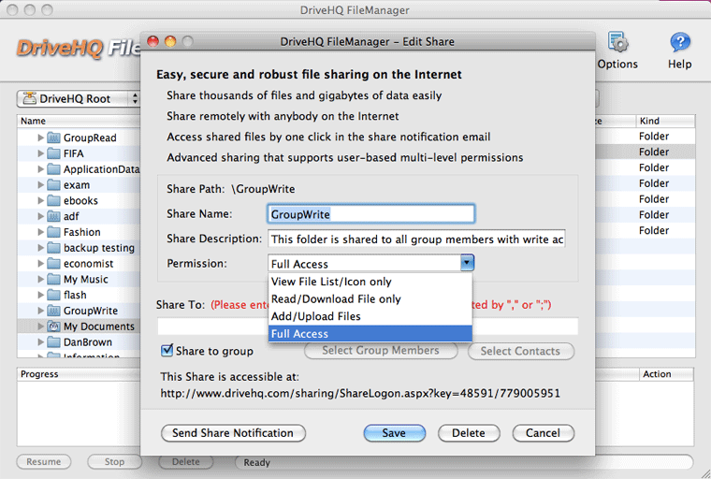Click the Progress column header
This screenshot has width=711, height=479.
tap(79, 374)
